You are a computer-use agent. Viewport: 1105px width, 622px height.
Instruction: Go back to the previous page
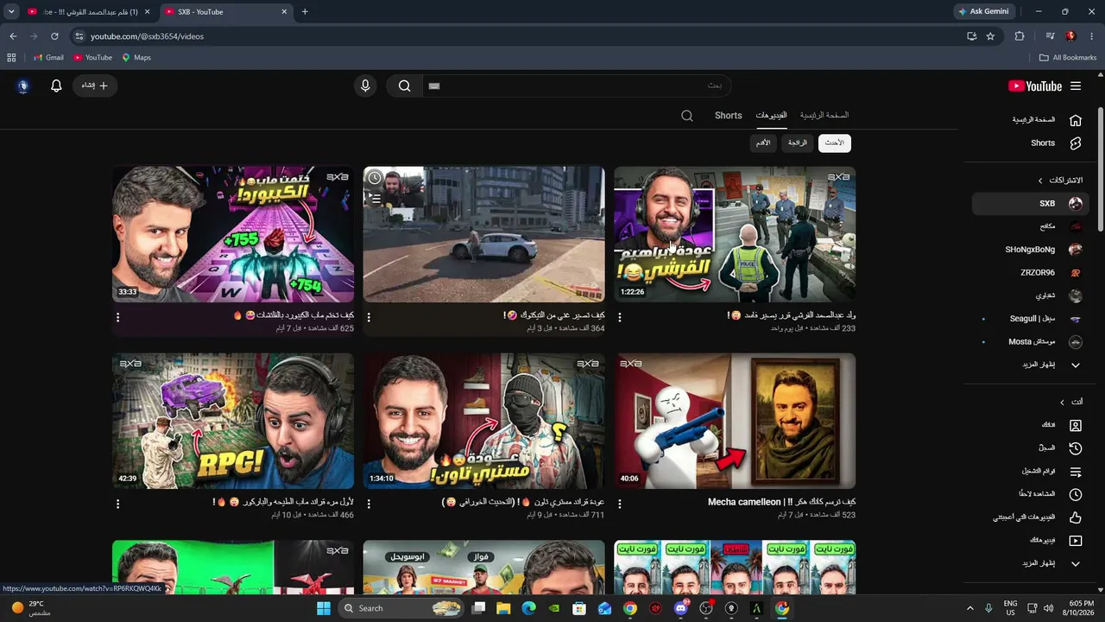(13, 36)
